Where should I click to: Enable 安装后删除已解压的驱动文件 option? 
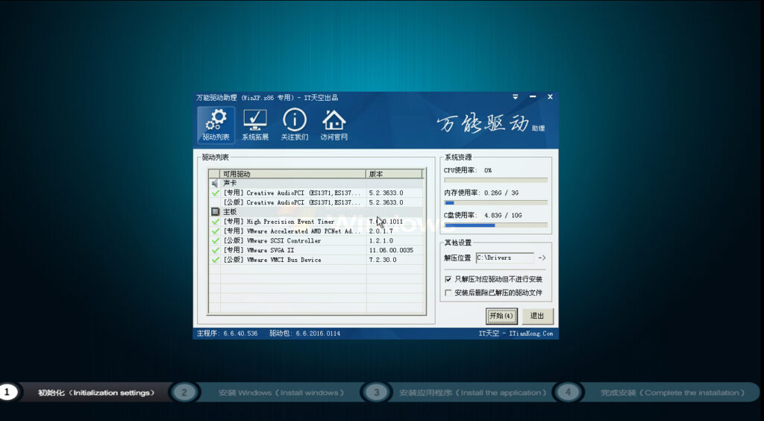pos(448,293)
